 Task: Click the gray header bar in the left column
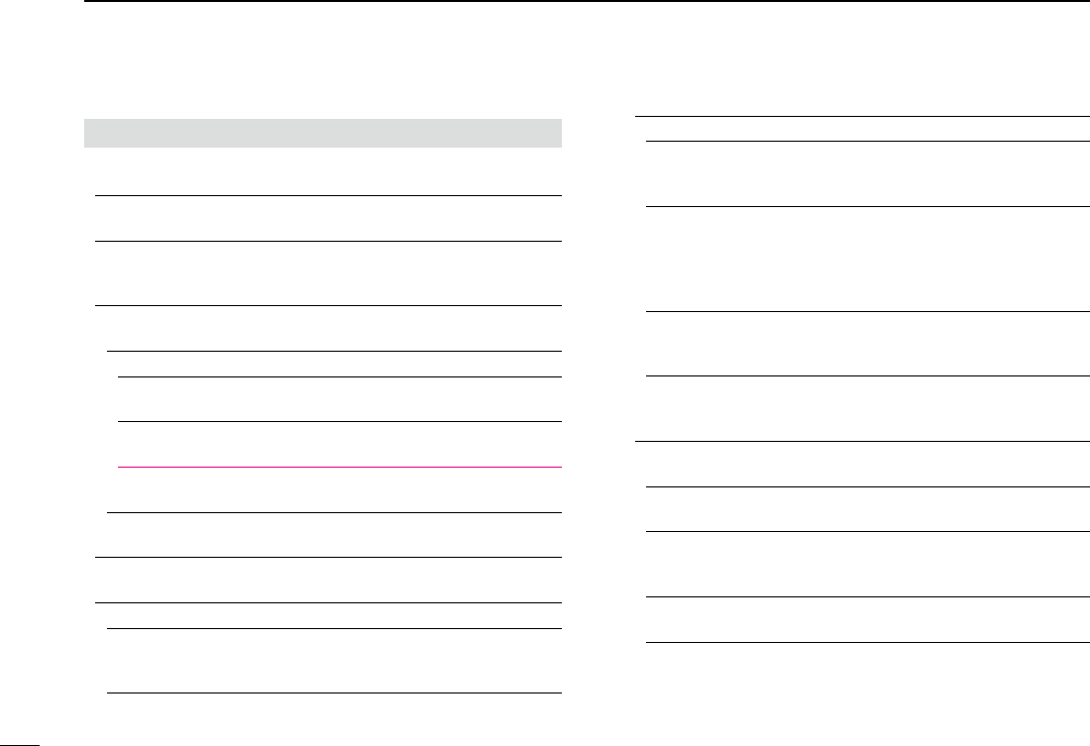tap(323, 133)
